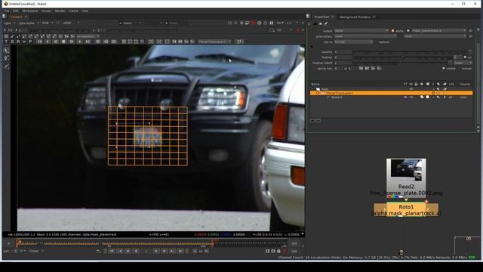Screen dimensions: 483x272
Task: Delete the spline key in properties
Action: point(379,68)
